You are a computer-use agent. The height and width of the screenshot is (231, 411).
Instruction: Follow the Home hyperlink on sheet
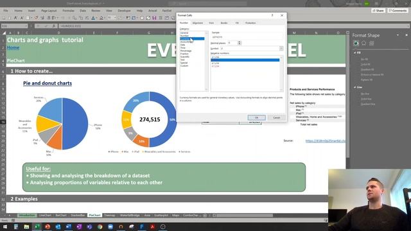click(x=13, y=47)
